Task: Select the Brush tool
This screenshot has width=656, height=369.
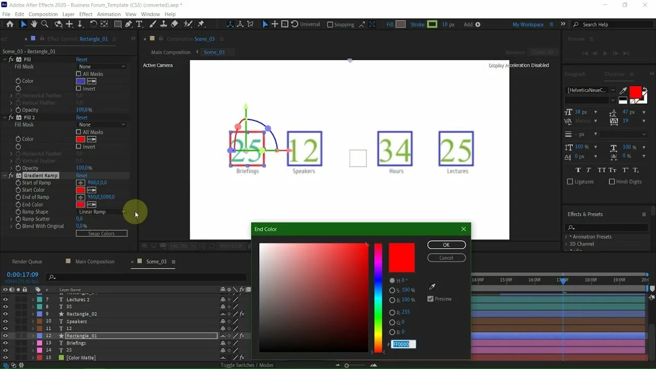Action: tap(153, 24)
